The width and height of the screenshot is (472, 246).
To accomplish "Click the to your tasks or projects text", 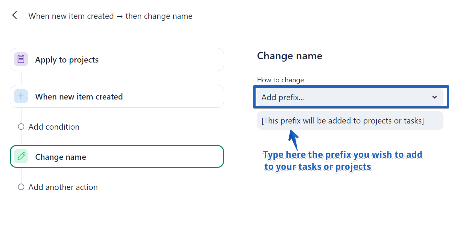I will click(x=317, y=167).
